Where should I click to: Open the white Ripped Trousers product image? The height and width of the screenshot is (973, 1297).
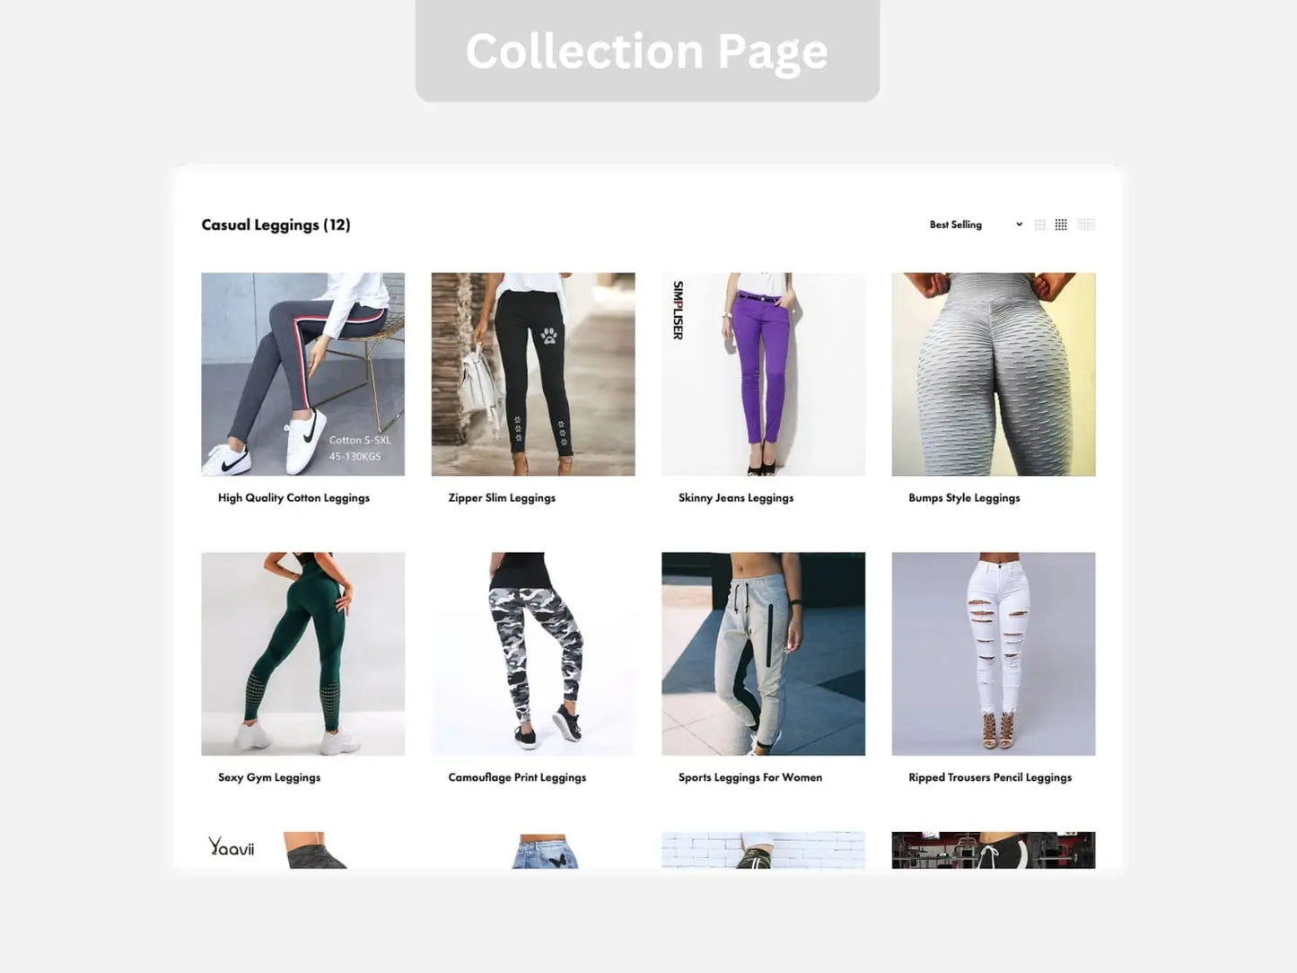[x=994, y=653]
